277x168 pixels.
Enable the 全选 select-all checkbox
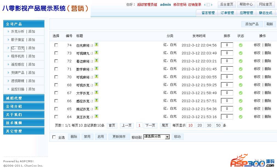[x=54, y=137]
